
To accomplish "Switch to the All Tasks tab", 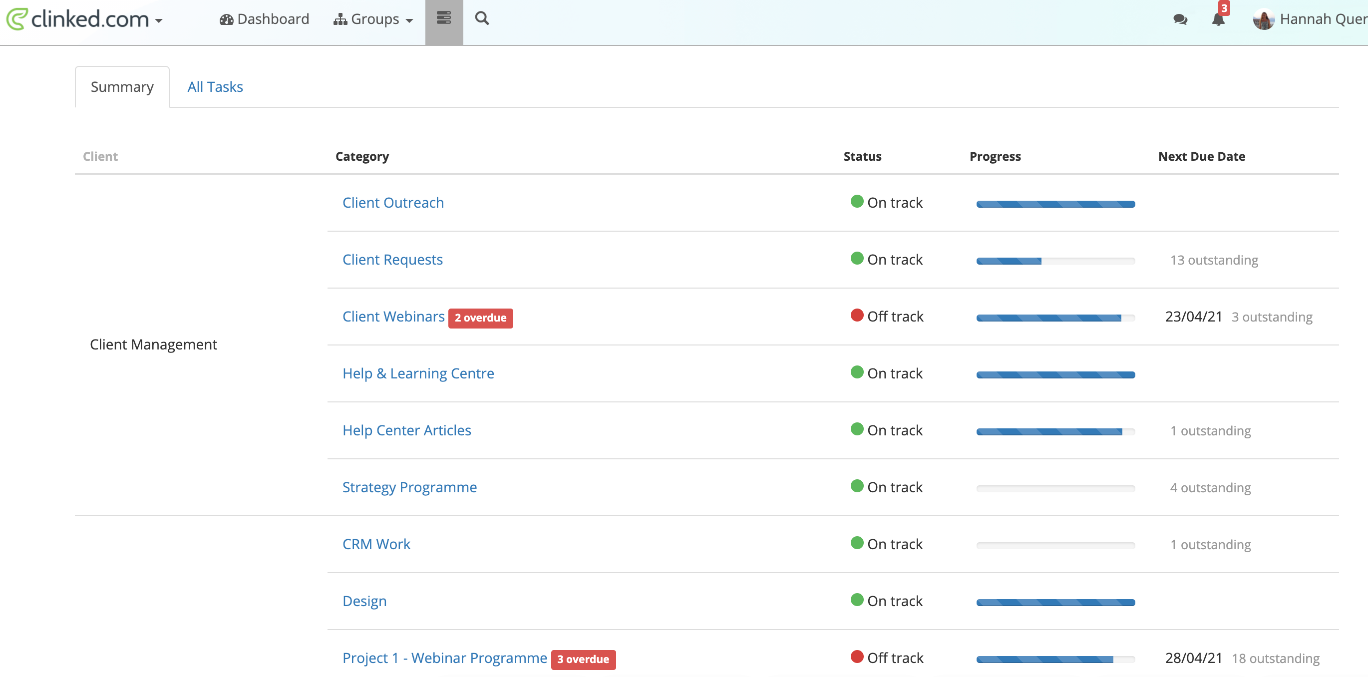I will point(215,86).
